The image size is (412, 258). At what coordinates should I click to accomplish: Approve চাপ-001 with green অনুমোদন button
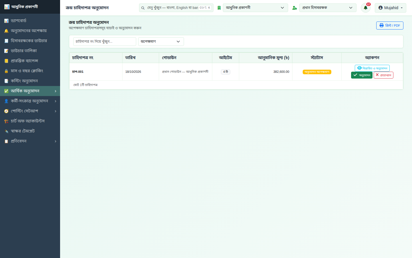point(362,75)
